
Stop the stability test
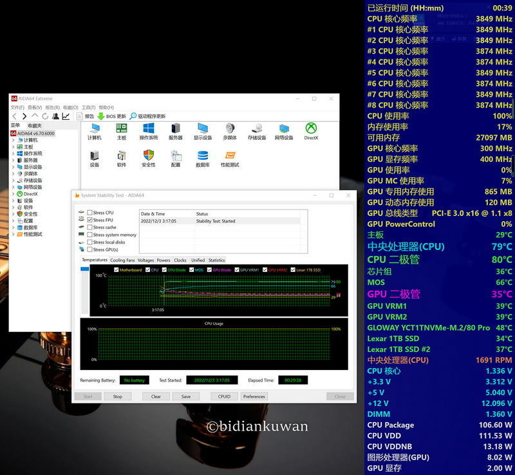click(118, 396)
